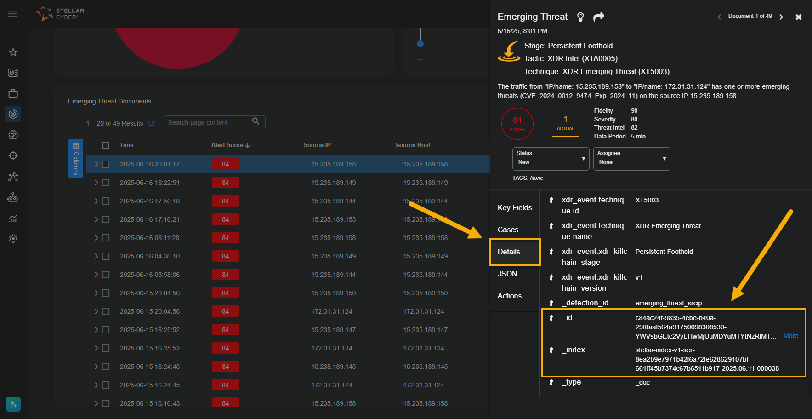Expand the highlighted 2025-06-16 20:01:17 row
The width and height of the screenshot is (812, 419).
point(96,164)
